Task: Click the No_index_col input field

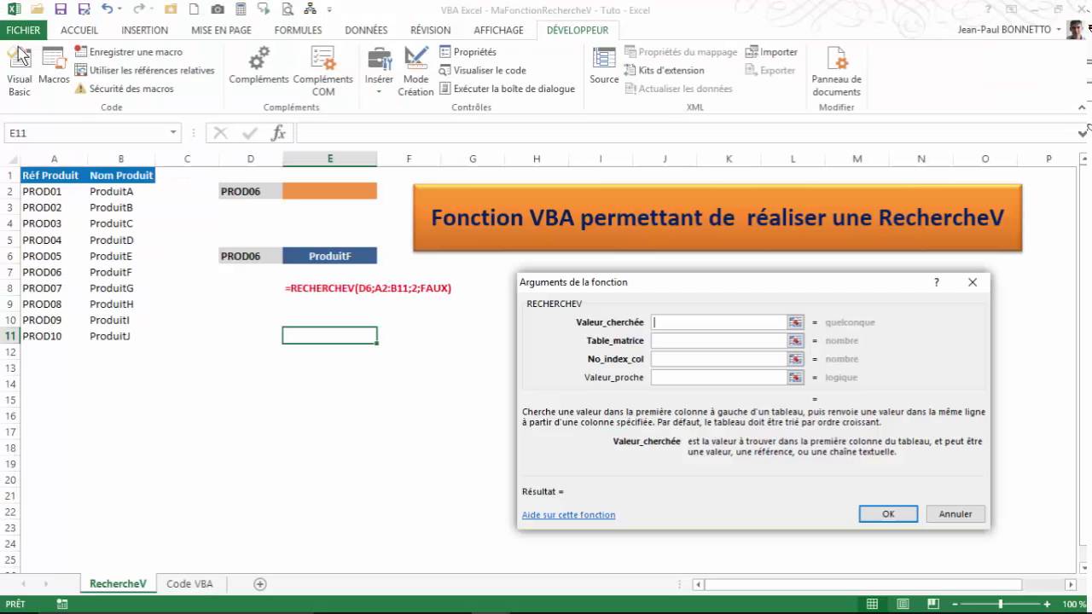Action: click(x=718, y=359)
